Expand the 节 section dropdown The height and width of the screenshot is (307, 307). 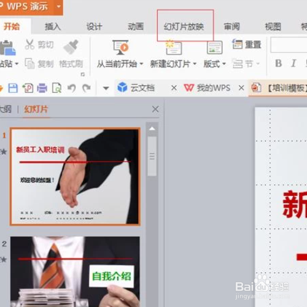click(258, 64)
